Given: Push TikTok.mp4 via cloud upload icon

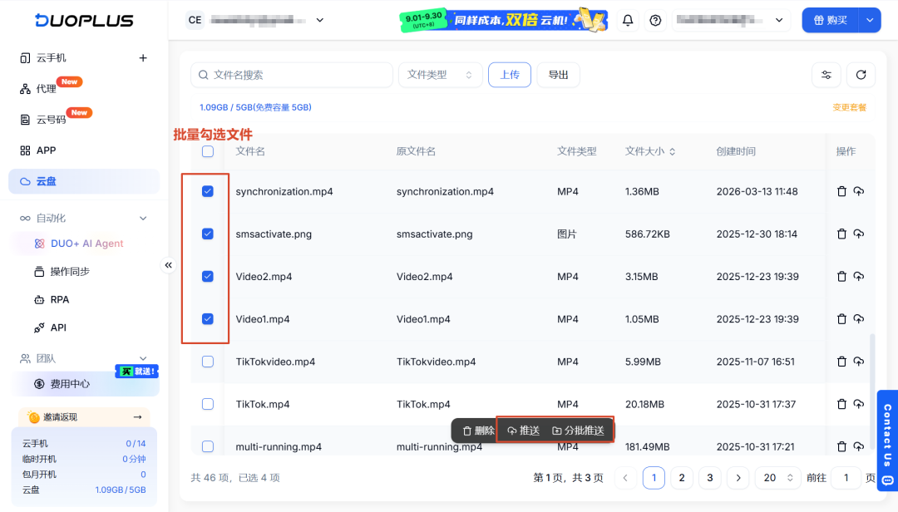Looking at the screenshot, I should point(858,404).
